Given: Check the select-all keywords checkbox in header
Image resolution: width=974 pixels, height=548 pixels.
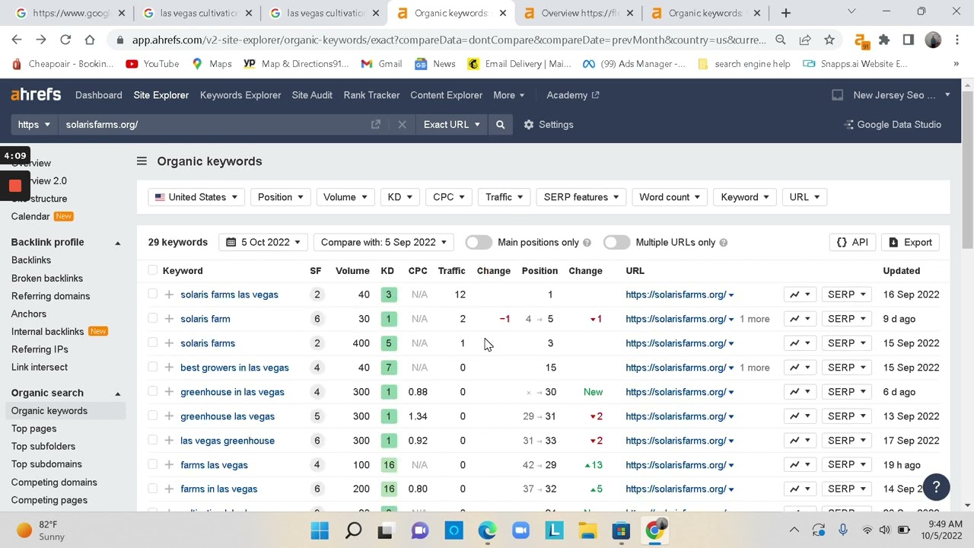Looking at the screenshot, I should [x=153, y=270].
